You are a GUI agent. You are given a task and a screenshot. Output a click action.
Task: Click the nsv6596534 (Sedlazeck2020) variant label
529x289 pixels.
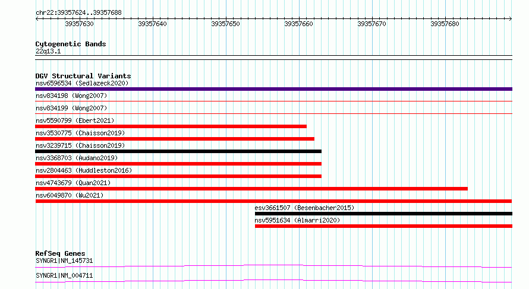[x=82, y=83]
